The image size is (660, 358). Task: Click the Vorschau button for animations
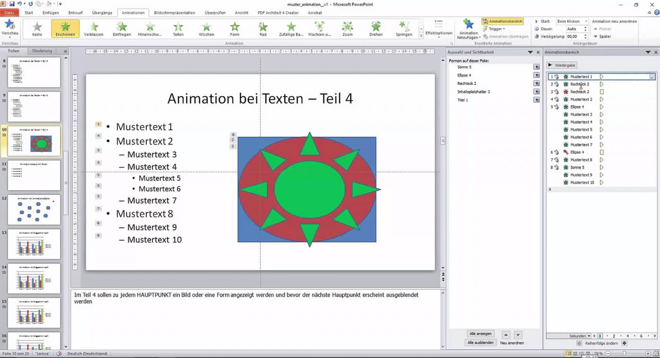[x=10, y=26]
